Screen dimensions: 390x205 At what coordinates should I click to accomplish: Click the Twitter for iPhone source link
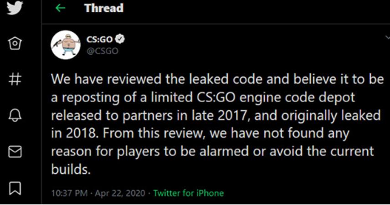pos(188,193)
